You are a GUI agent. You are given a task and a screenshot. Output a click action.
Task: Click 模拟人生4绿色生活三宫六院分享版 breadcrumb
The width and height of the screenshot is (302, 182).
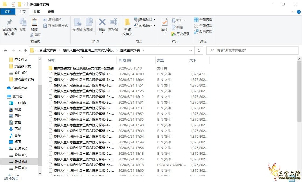88,50
